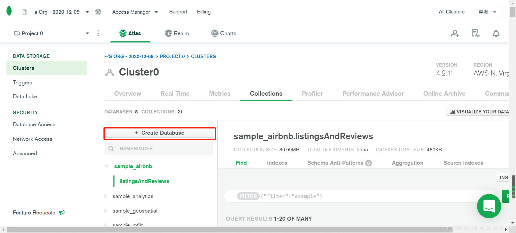The image size is (516, 233).
Task: Open All Clusters link
Action: (x=451, y=12)
